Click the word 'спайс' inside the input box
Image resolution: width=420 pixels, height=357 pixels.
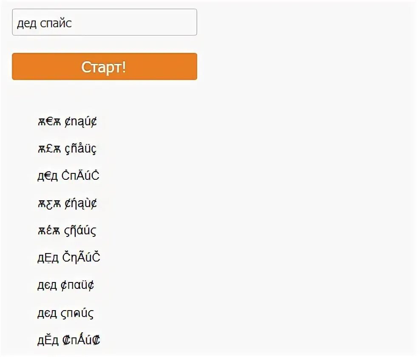pyautogui.click(x=56, y=23)
